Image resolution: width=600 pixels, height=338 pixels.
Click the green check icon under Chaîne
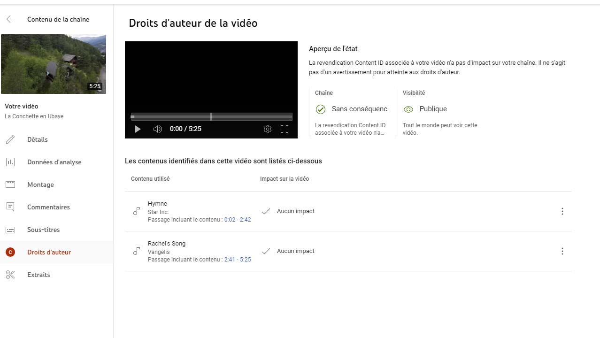(x=321, y=109)
